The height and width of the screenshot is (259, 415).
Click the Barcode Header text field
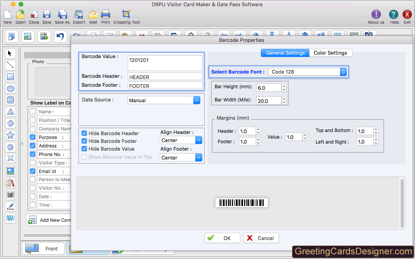[x=165, y=77]
